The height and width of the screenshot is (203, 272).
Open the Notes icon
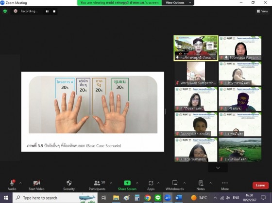pyautogui.click(x=201, y=183)
